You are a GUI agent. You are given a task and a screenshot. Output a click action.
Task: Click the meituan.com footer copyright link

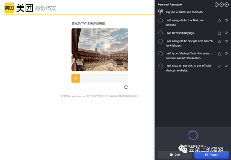(73, 96)
